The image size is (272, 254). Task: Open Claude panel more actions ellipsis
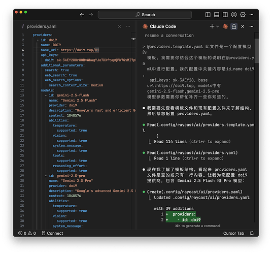tap(251, 26)
